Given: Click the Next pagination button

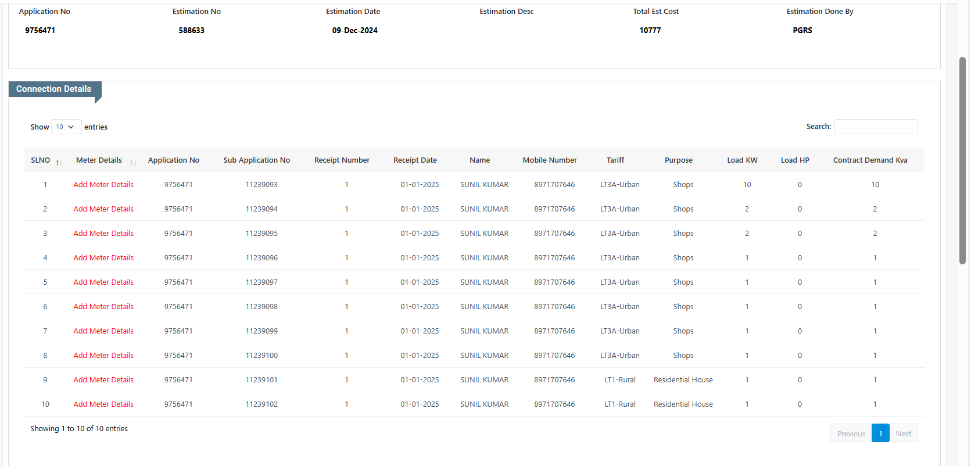Looking at the screenshot, I should pos(903,433).
